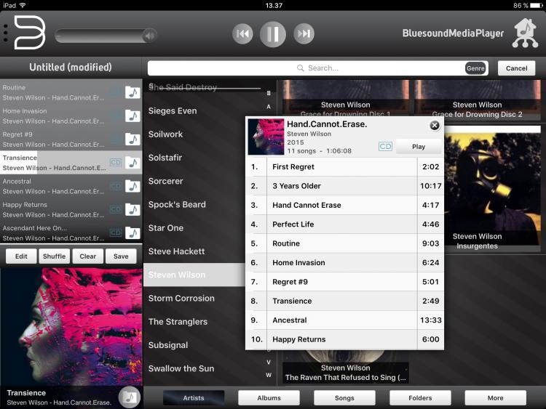Adjust the volume slider
546x409 pixels.
(x=105, y=36)
